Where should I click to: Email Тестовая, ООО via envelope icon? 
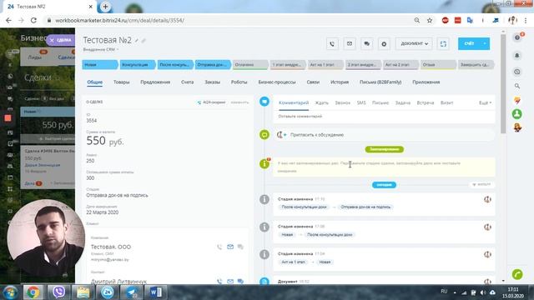click(230, 247)
